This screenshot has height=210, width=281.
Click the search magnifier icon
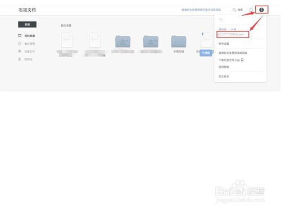[234, 10]
